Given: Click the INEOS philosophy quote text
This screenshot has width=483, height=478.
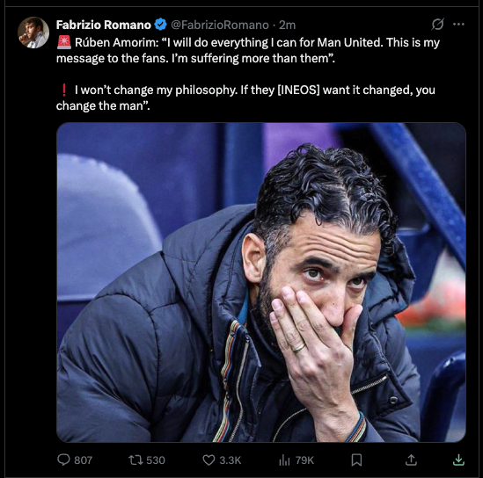Looking at the screenshot, I should 245,98.
